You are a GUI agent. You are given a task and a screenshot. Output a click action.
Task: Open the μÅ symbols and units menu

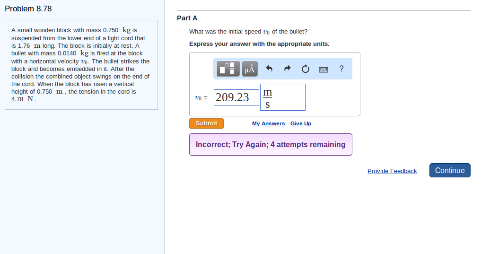coord(249,69)
